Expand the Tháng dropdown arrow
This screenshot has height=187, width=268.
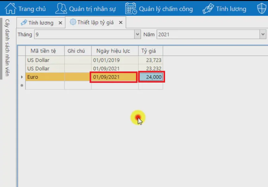(138, 35)
